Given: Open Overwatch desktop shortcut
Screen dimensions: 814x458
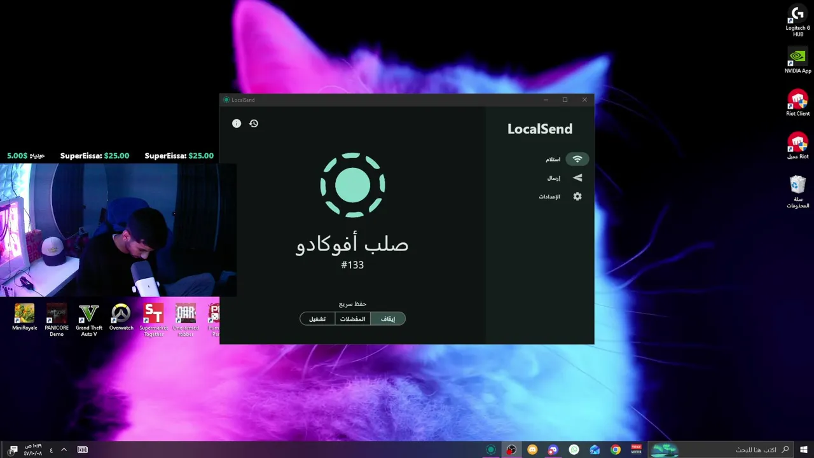Looking at the screenshot, I should (x=121, y=317).
